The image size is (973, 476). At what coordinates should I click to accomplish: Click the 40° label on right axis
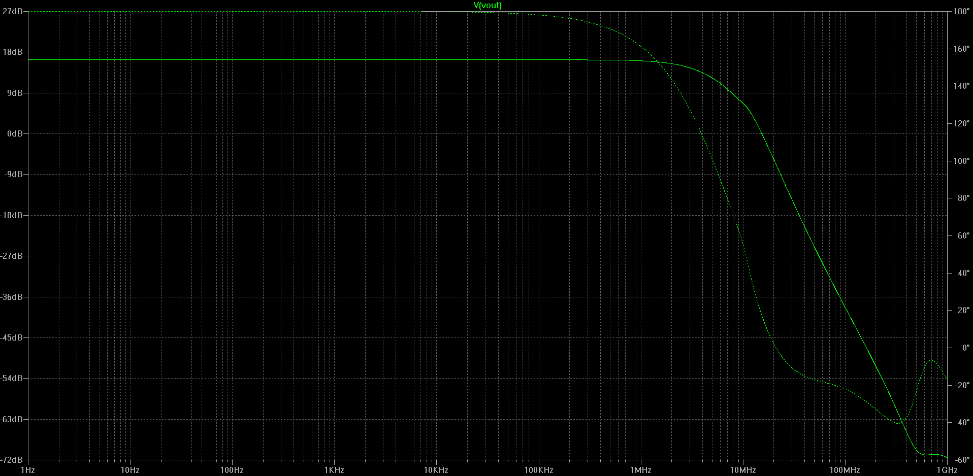click(963, 273)
